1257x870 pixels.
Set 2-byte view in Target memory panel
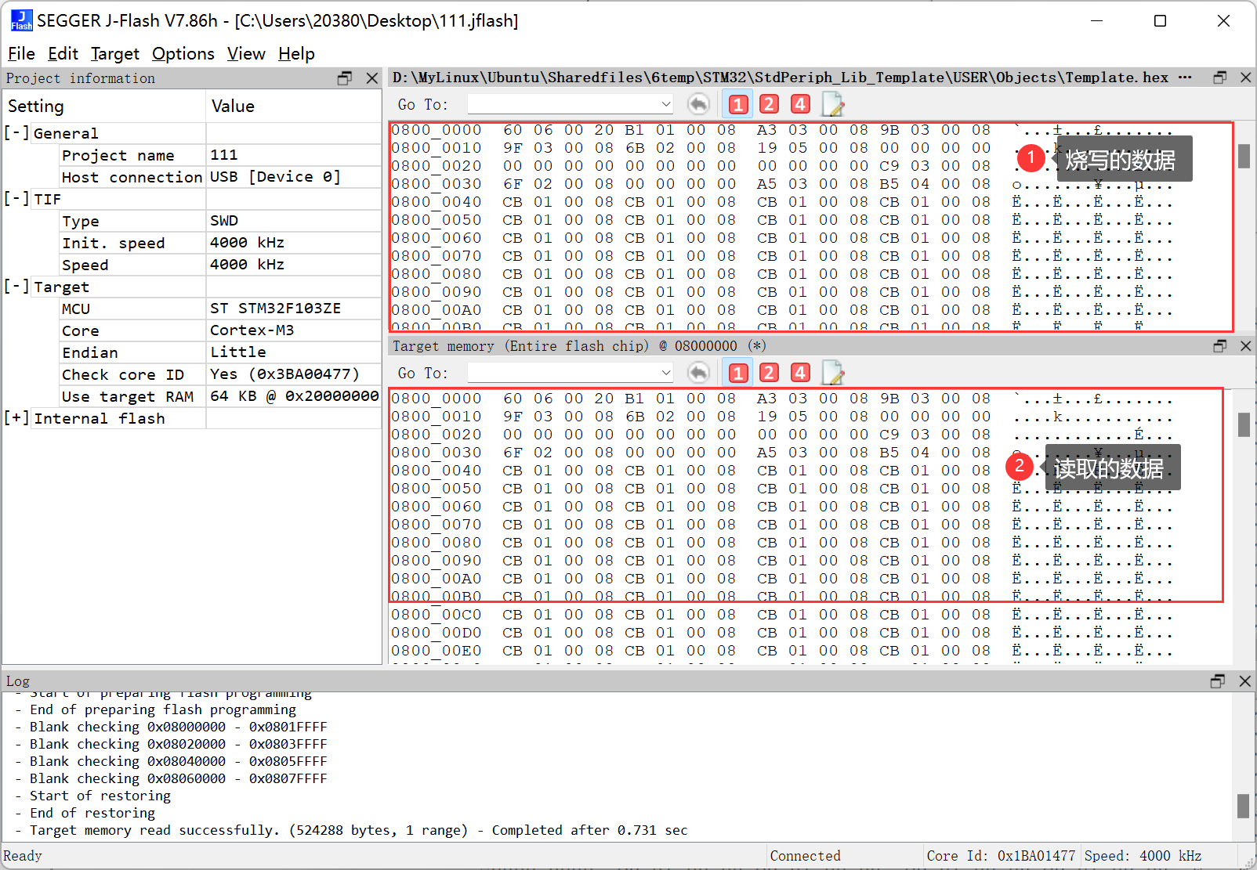tap(769, 373)
